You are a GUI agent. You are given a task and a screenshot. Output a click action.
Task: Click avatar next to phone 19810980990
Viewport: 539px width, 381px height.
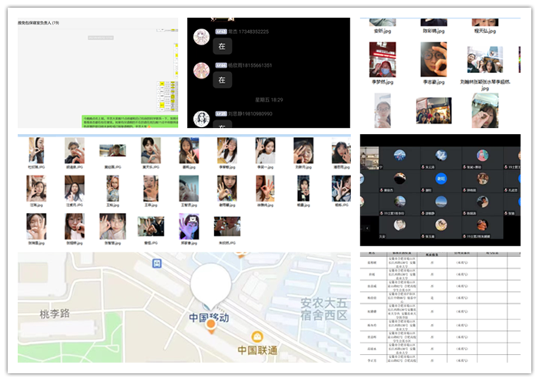[x=202, y=119]
